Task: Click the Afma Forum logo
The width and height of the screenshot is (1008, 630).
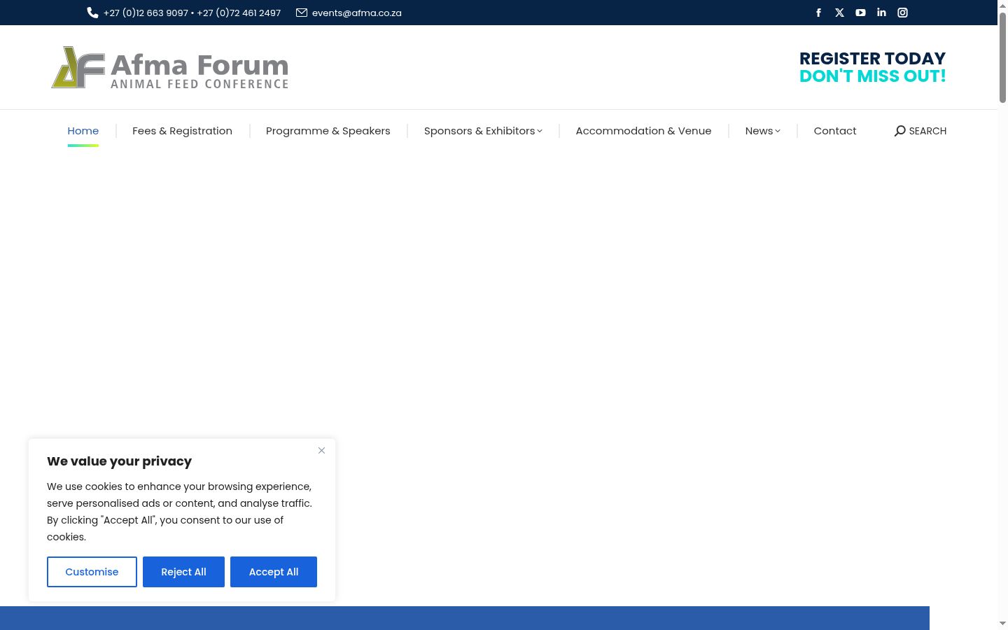Action: click(x=170, y=67)
